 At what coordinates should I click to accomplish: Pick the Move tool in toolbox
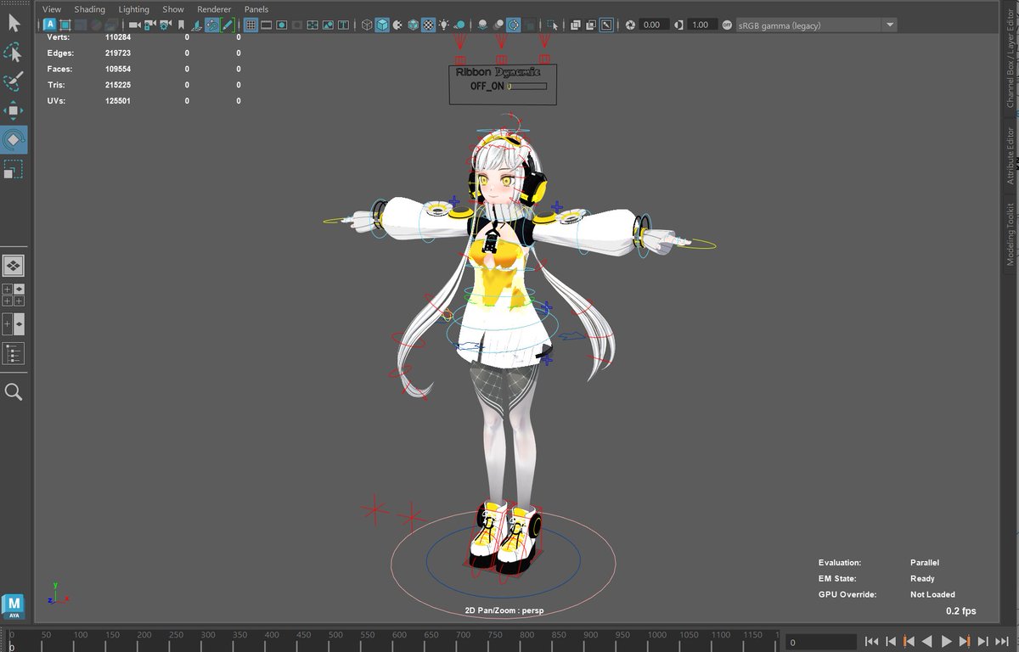tap(14, 110)
